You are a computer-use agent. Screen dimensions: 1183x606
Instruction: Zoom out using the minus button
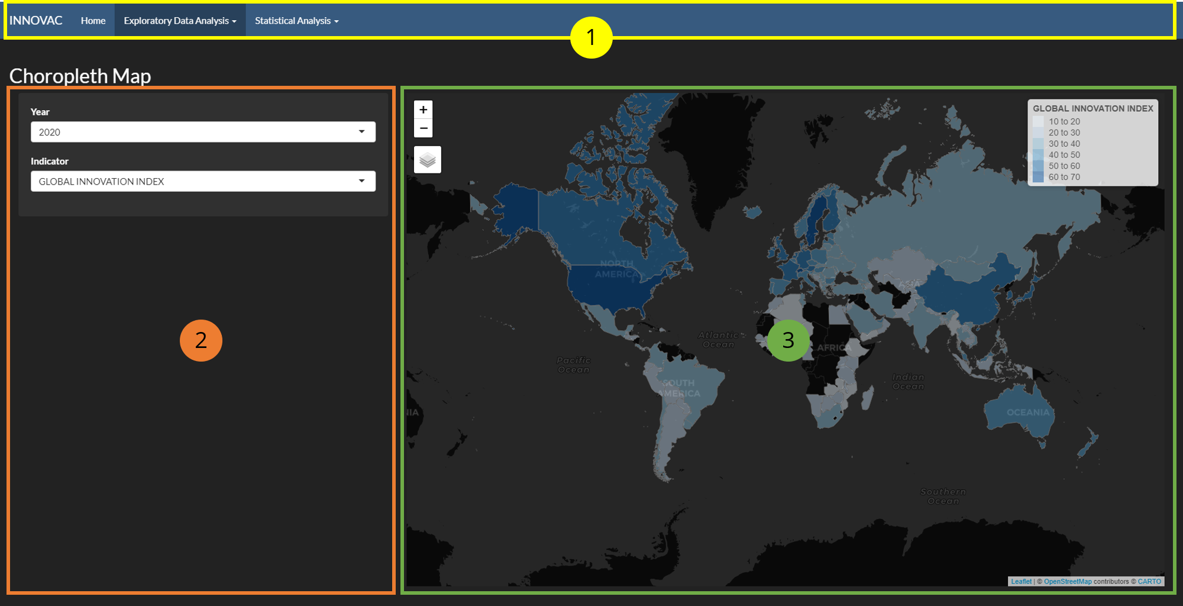click(x=423, y=128)
